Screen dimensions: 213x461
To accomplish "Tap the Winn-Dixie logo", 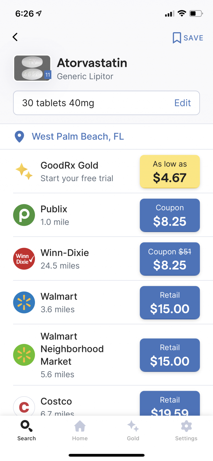I will tap(24, 259).
